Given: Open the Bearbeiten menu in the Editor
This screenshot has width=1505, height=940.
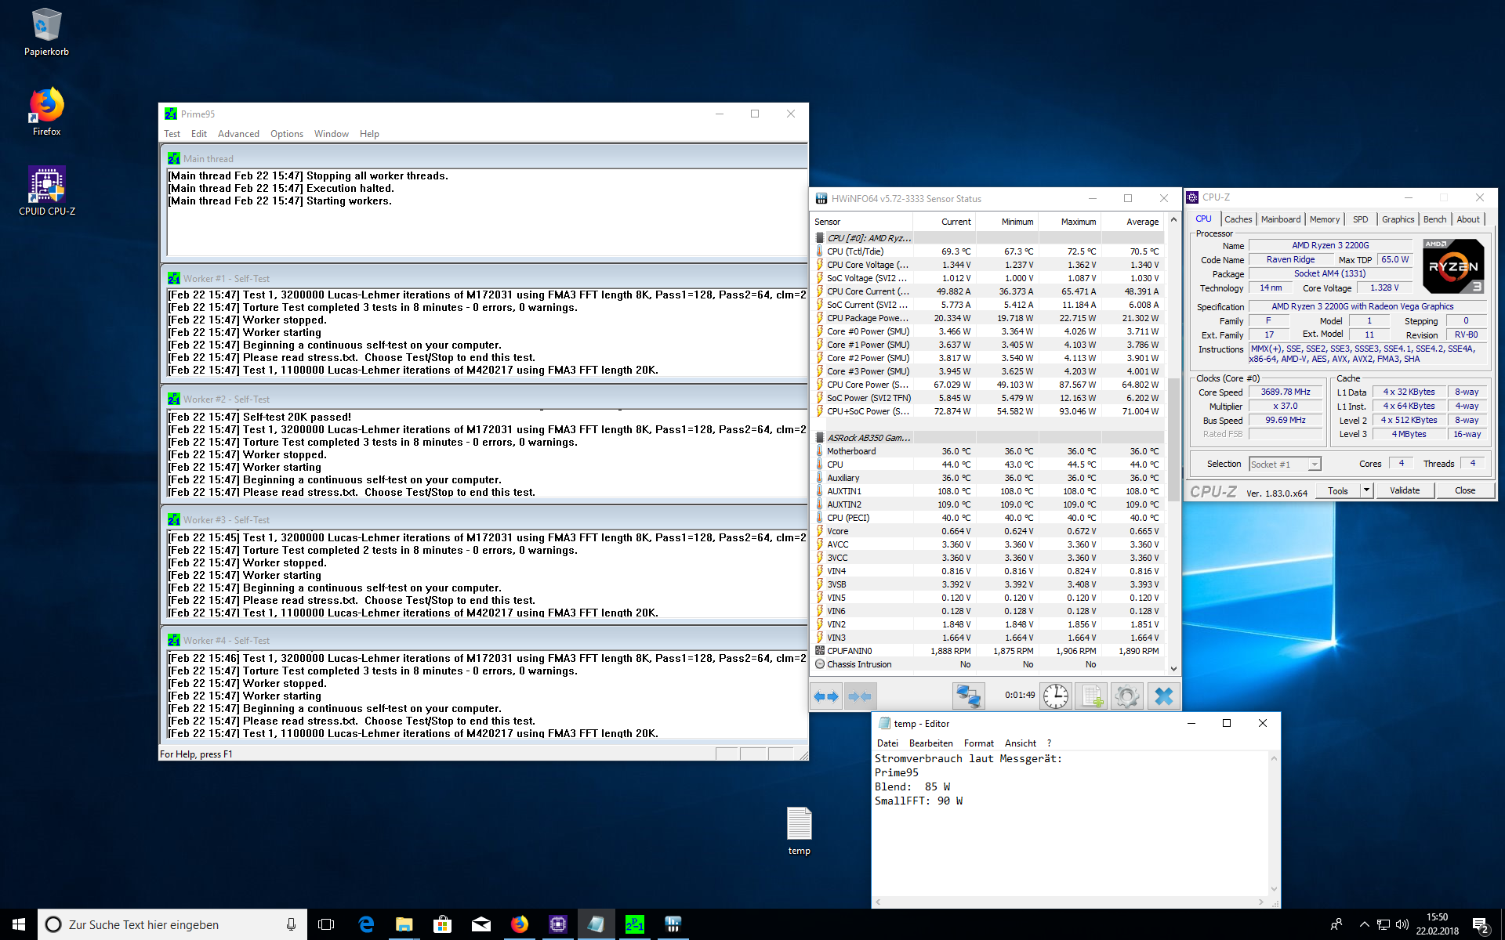Looking at the screenshot, I should click(930, 743).
